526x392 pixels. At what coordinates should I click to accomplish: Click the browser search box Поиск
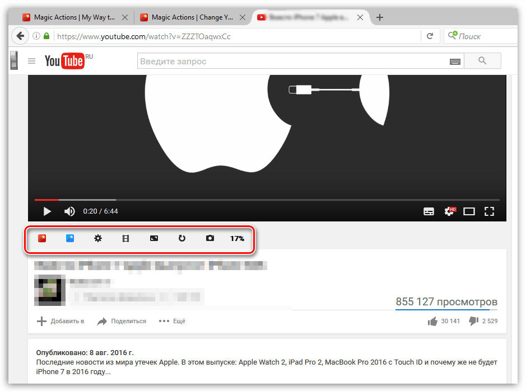pyautogui.click(x=481, y=36)
